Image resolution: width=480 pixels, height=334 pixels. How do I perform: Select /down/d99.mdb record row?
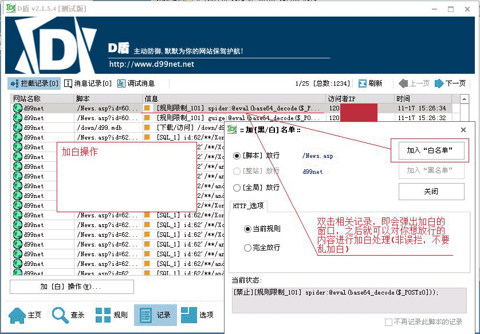pos(117,128)
